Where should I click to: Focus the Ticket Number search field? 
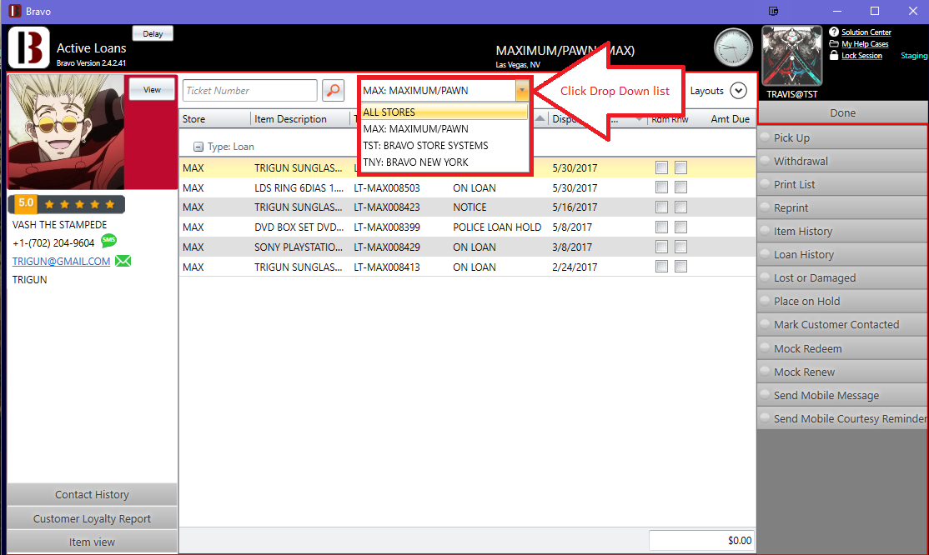[x=250, y=91]
